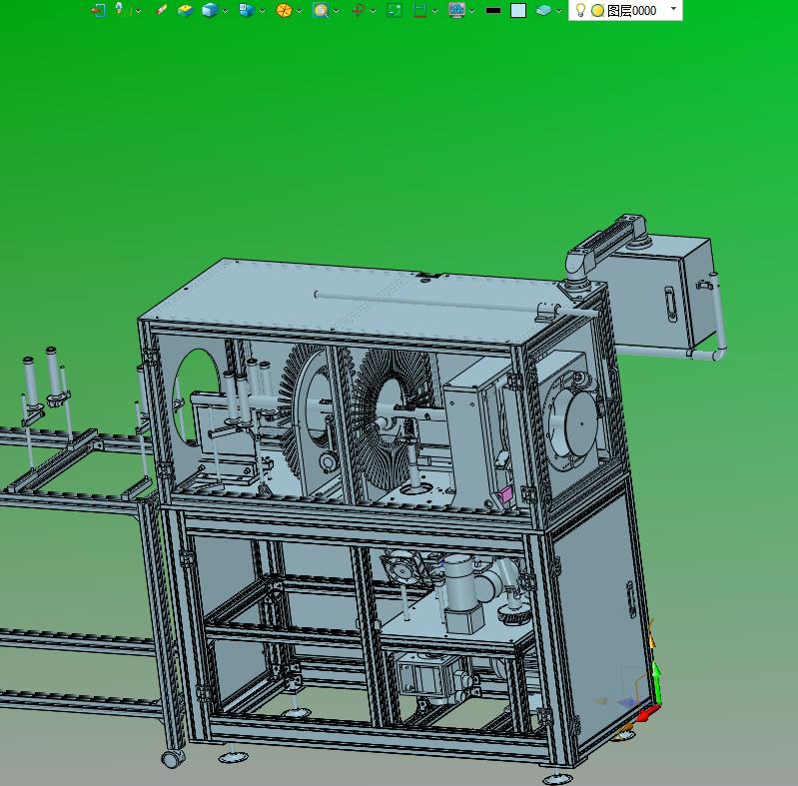Image resolution: width=798 pixels, height=786 pixels.
Task: Click the red rotate-about-axis icon
Action: tap(359, 10)
